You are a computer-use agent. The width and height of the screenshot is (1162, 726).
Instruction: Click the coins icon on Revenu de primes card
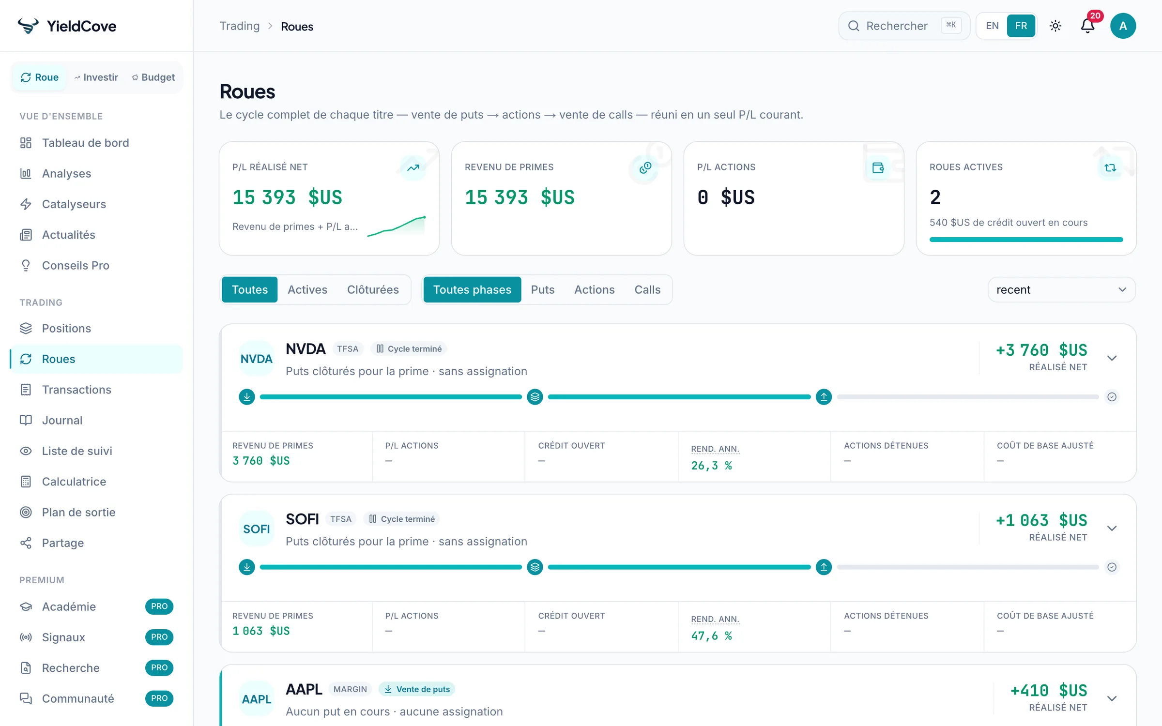pyautogui.click(x=645, y=167)
